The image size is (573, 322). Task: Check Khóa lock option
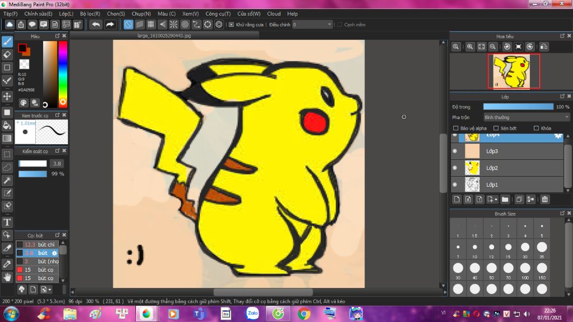click(536, 128)
